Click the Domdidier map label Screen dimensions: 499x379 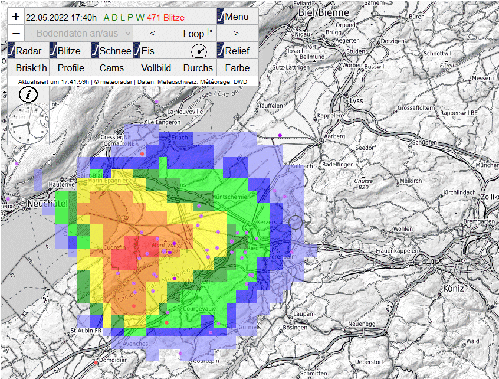pos(113,360)
